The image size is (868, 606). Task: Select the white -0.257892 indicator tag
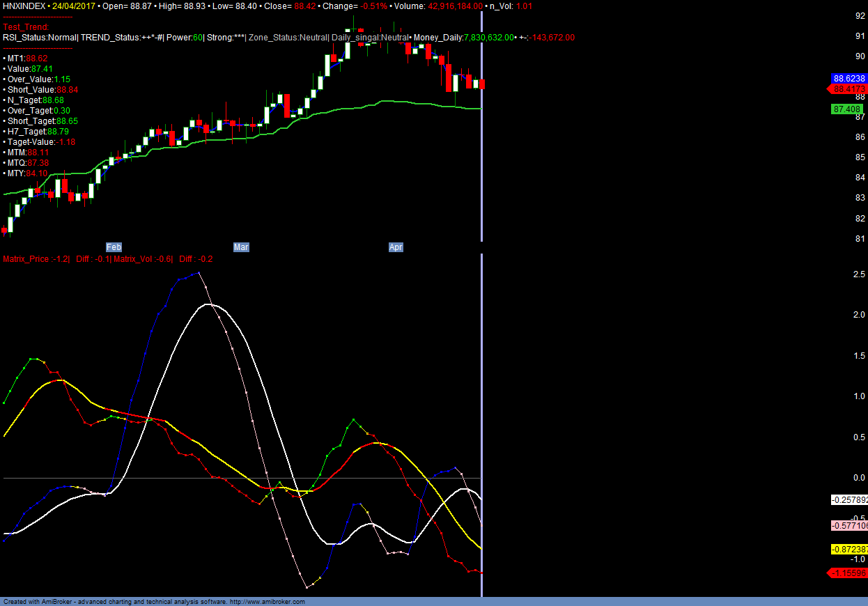click(849, 500)
